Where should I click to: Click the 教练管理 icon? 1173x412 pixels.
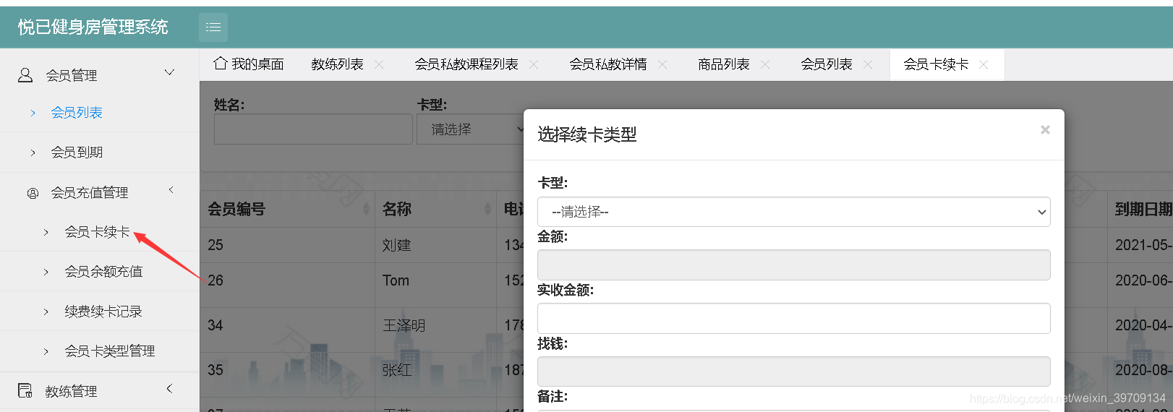(25, 390)
